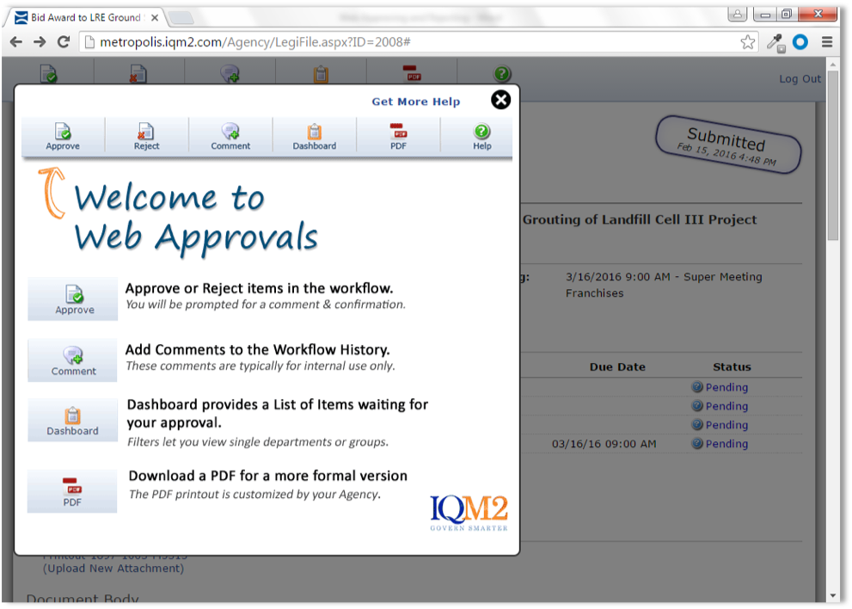Click the Status column header
Image resolution: width=852 pixels, height=609 pixels.
pyautogui.click(x=732, y=367)
